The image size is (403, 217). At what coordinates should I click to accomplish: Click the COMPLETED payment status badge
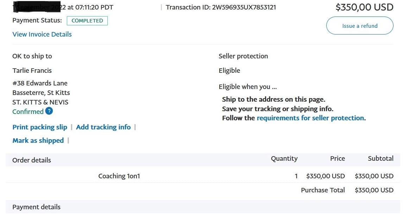point(87,21)
